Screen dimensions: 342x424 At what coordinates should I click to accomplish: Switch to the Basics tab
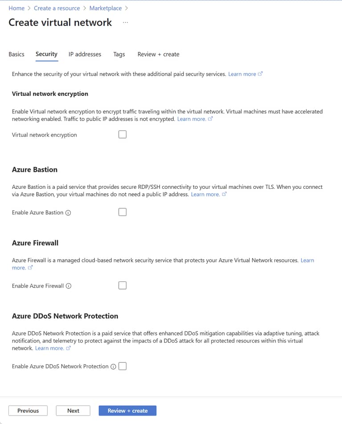tap(16, 54)
